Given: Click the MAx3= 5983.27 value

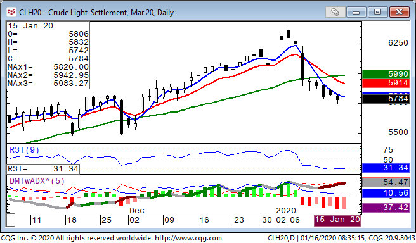Looking at the screenshot, I should [48, 84].
